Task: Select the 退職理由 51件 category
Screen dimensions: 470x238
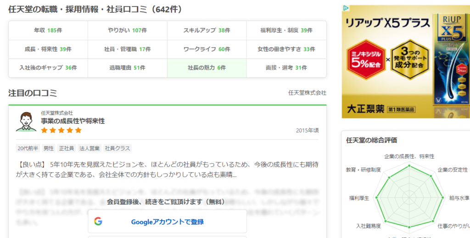Action: pyautogui.click(x=128, y=68)
